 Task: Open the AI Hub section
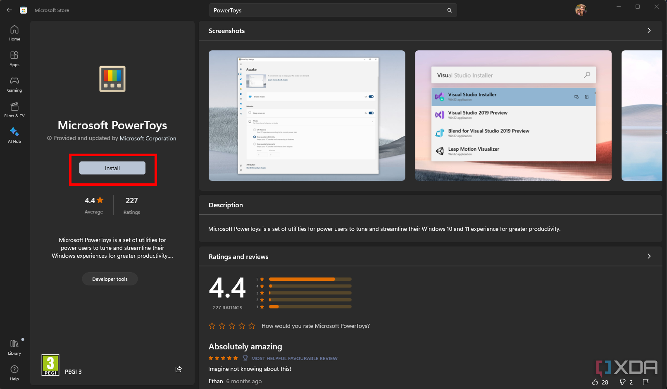click(x=14, y=135)
